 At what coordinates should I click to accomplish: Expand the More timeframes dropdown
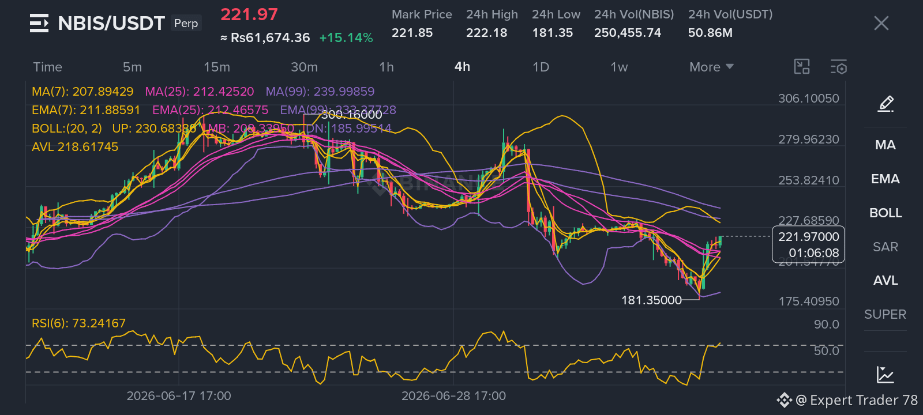pos(711,67)
